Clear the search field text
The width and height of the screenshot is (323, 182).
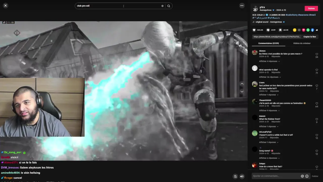point(163,6)
